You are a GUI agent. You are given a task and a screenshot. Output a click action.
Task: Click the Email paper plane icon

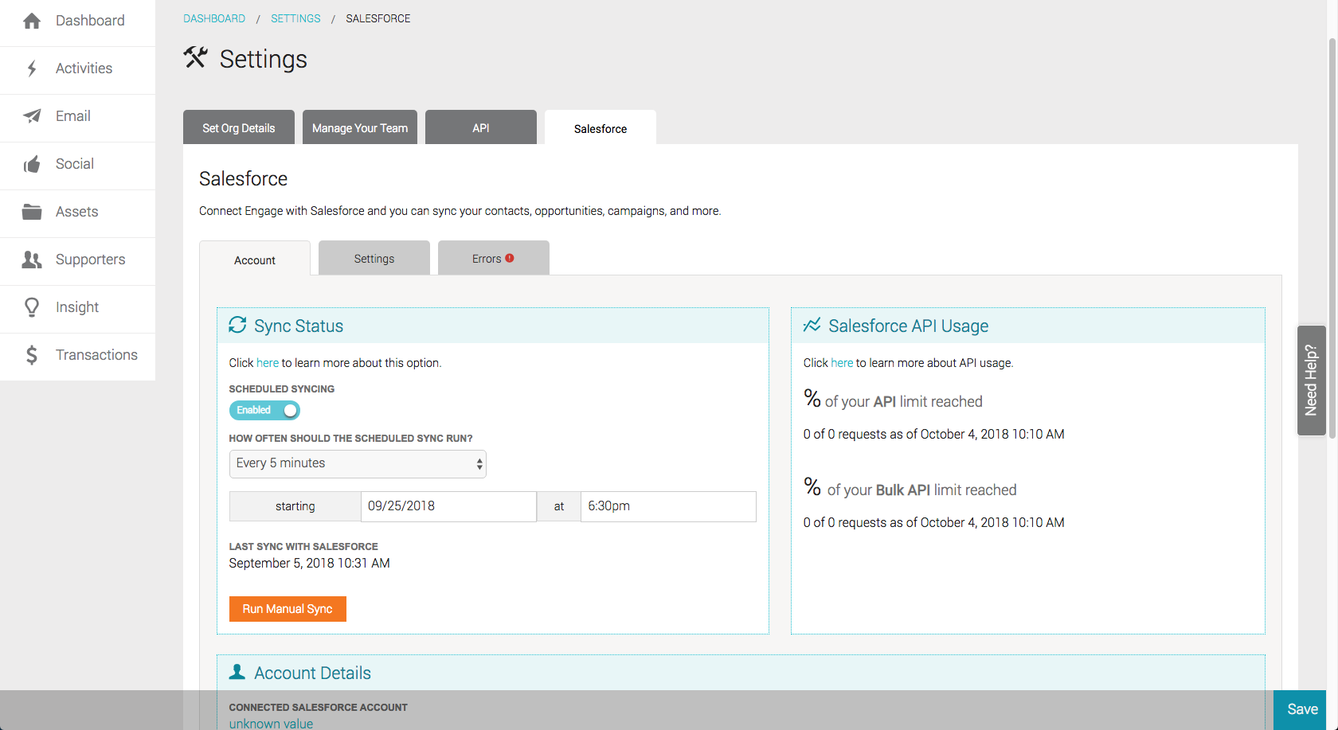[32, 116]
